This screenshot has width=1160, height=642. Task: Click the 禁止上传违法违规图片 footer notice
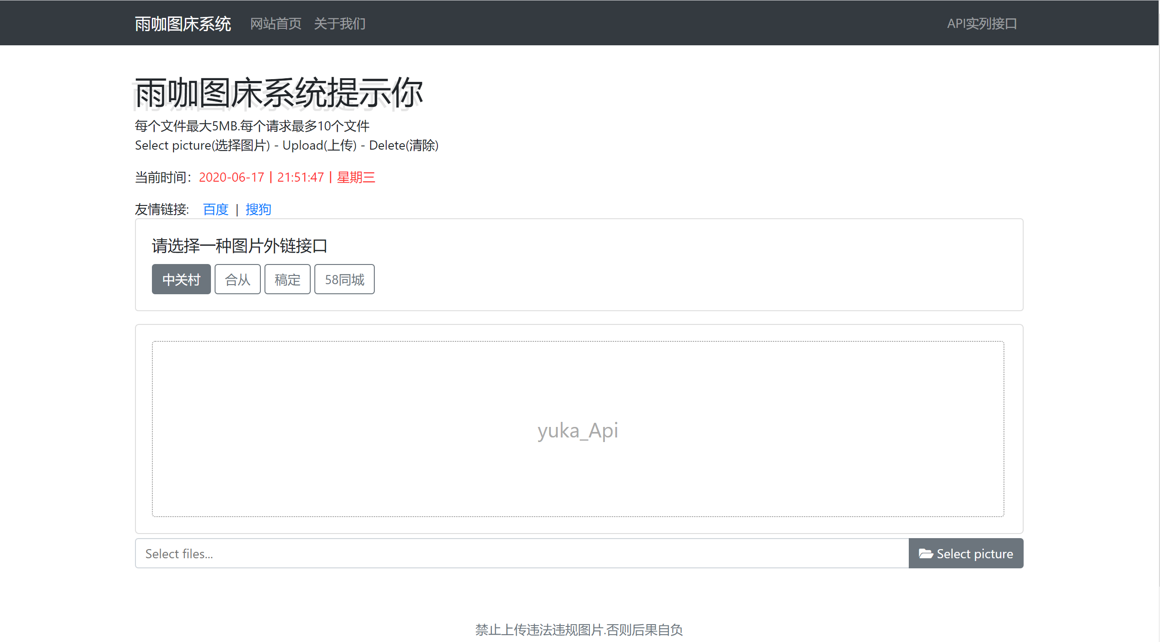pyautogui.click(x=579, y=630)
